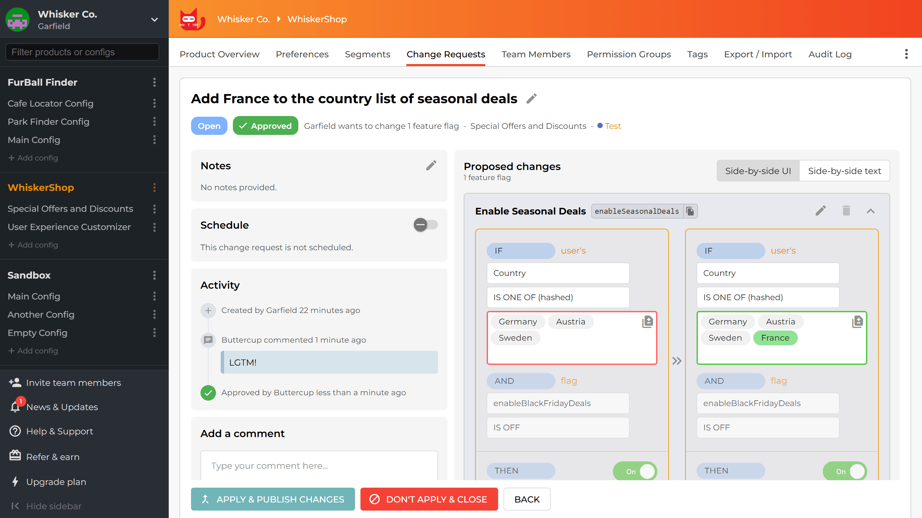922x518 pixels.
Task: Open the proposed rule Country attribute dropdown
Action: pyautogui.click(x=768, y=273)
